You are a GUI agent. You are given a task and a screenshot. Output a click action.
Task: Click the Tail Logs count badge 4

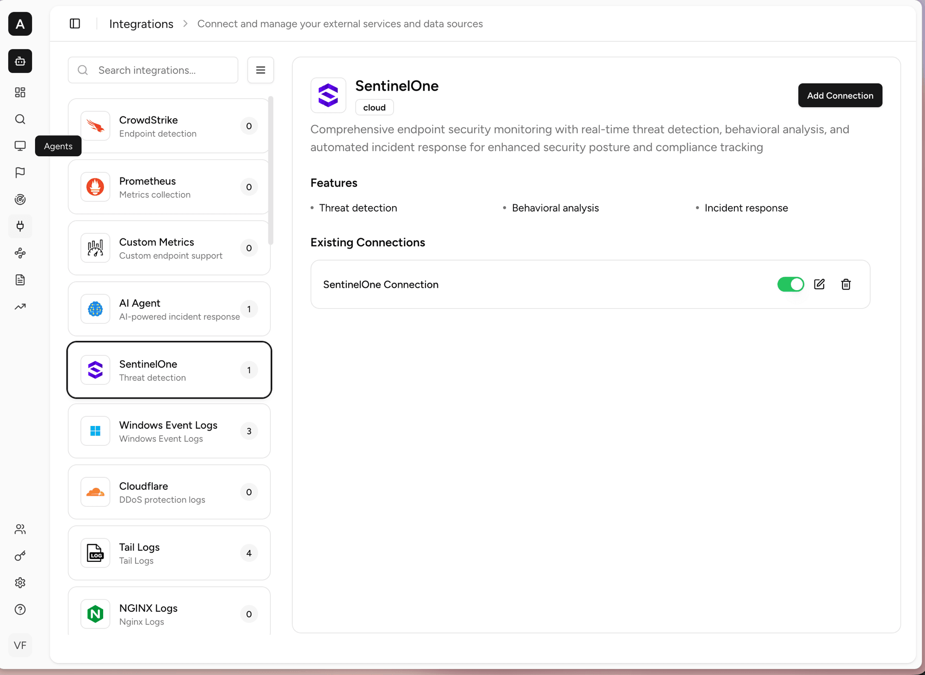coord(249,553)
